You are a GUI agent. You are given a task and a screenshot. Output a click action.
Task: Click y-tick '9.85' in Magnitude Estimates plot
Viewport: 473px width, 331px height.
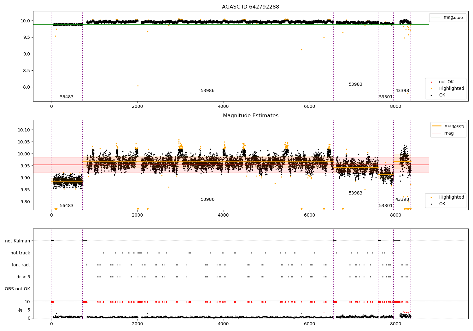click(x=25, y=190)
